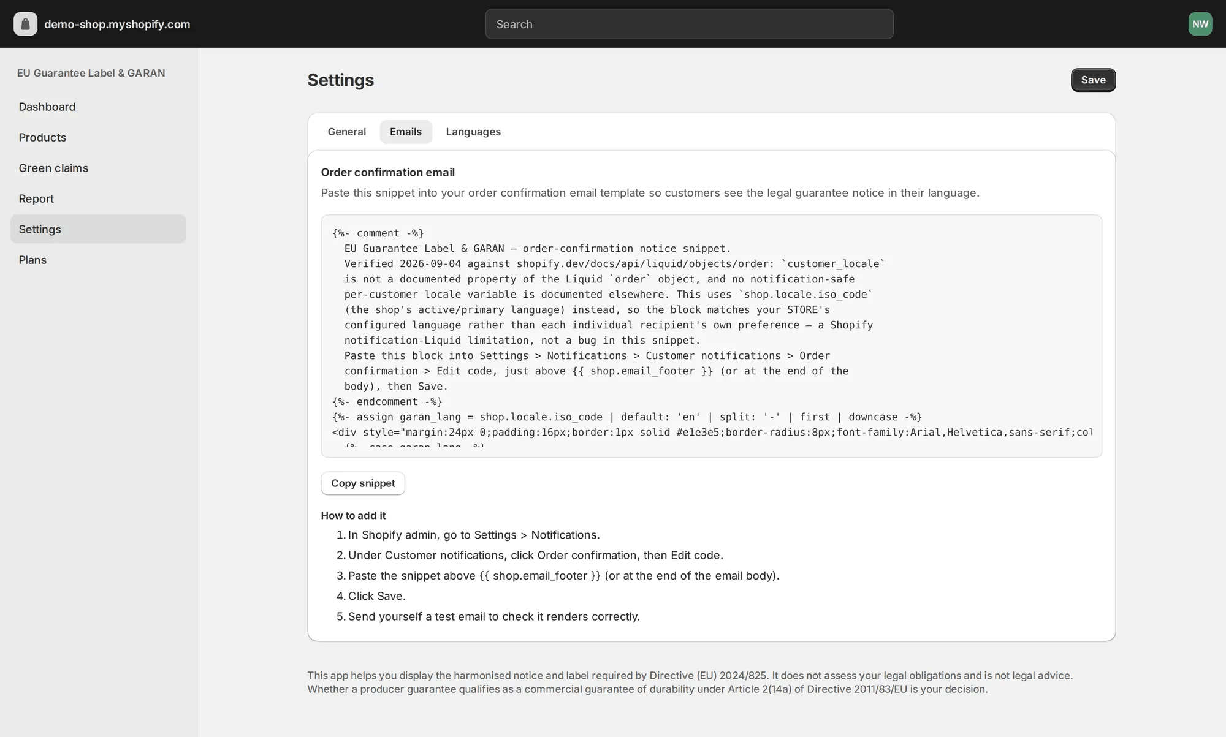Click step "In Shopify admin, go to Settings"
The height and width of the screenshot is (737, 1226).
pos(474,535)
